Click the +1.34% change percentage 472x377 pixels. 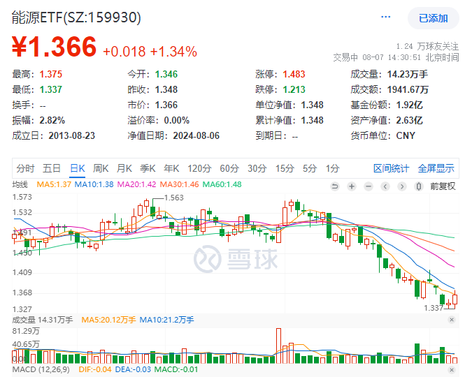[x=173, y=52]
